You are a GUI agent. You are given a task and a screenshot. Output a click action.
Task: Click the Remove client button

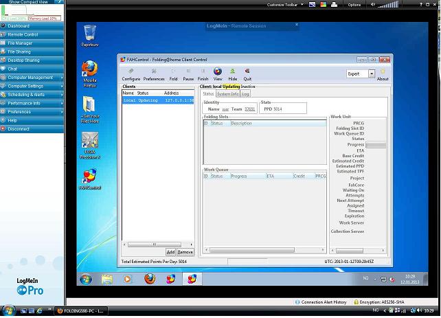point(185,252)
